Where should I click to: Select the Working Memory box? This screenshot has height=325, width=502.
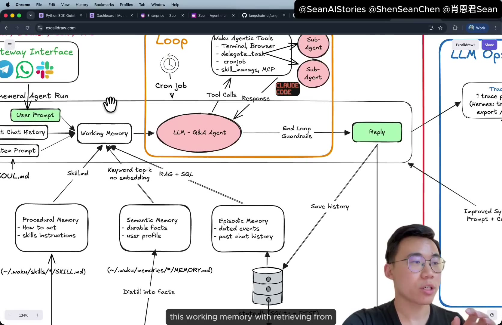coord(104,133)
